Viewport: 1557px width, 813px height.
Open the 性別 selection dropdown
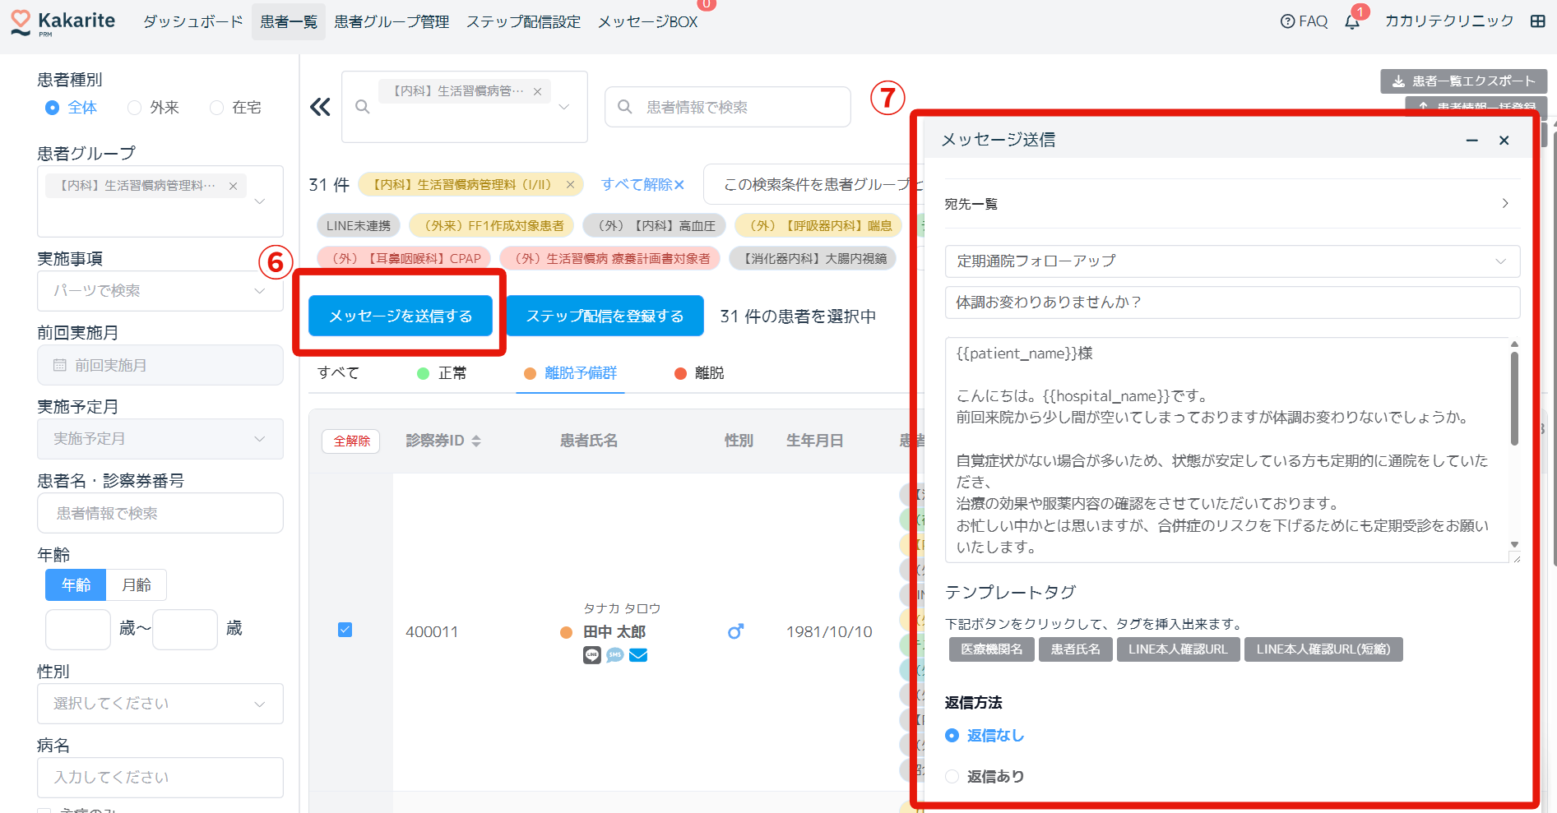[x=160, y=704]
